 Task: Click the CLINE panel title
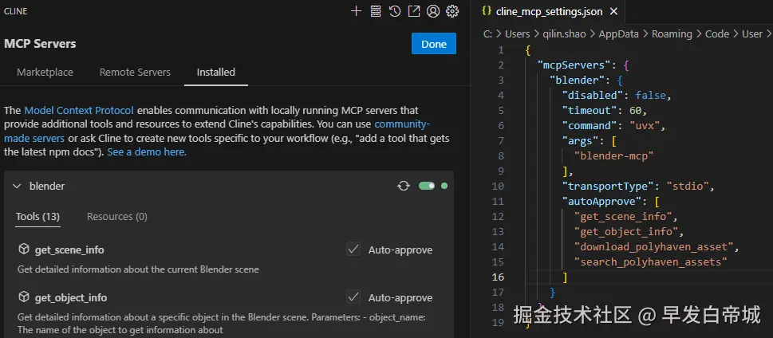(x=15, y=11)
